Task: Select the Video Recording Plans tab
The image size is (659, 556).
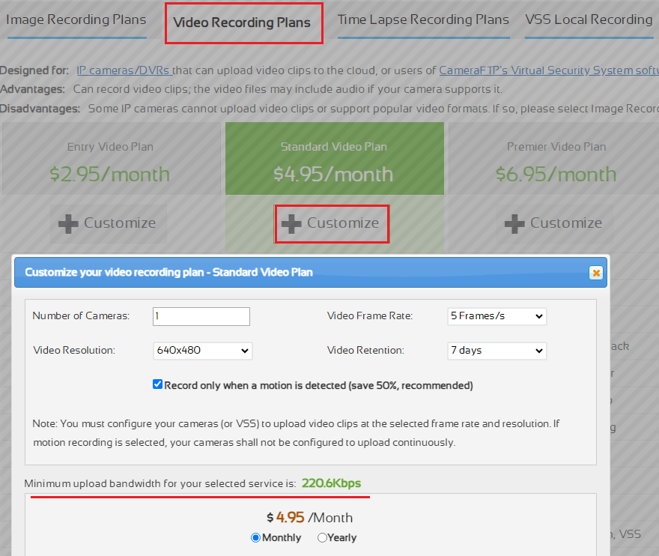Action: click(242, 22)
